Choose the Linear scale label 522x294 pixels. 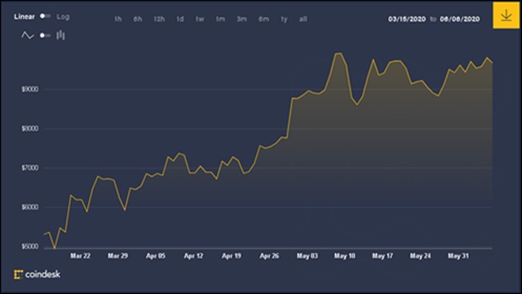pos(24,16)
